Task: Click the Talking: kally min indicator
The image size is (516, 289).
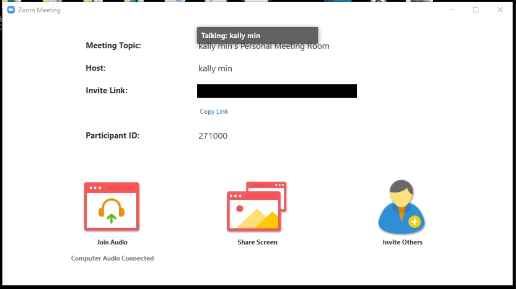Action: (258, 36)
